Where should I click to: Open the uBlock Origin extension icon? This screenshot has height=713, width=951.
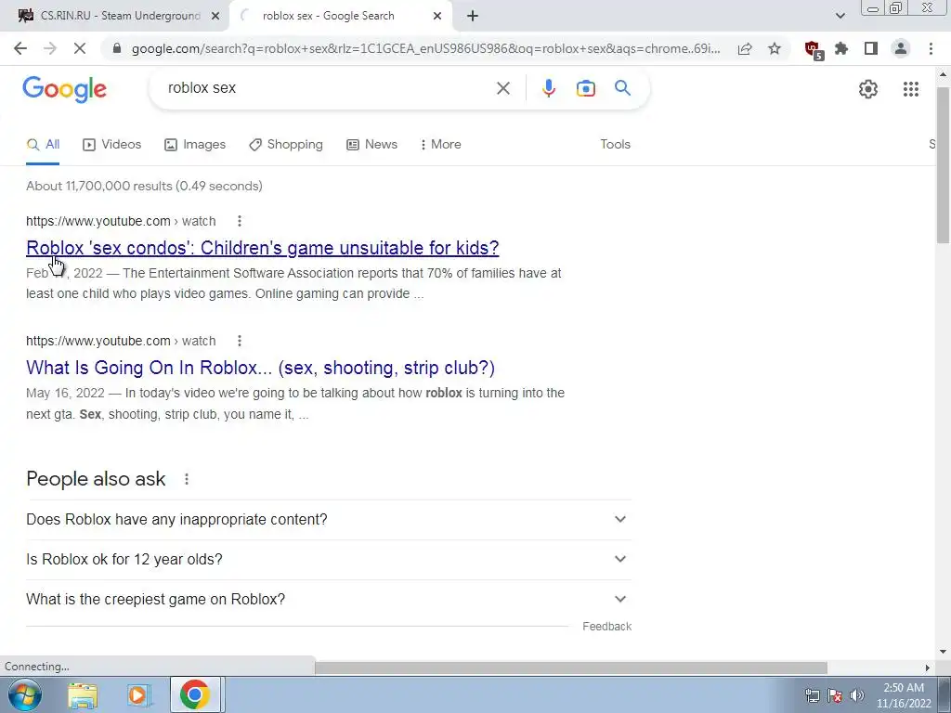click(x=813, y=50)
